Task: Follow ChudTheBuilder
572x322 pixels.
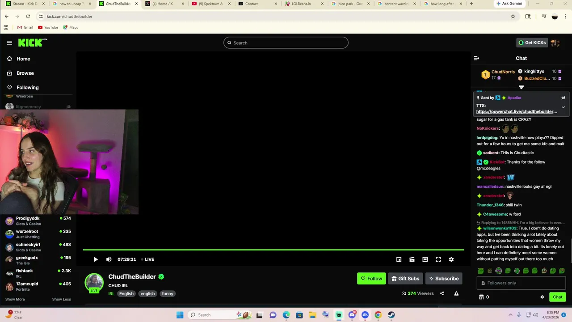Action: pos(371,279)
